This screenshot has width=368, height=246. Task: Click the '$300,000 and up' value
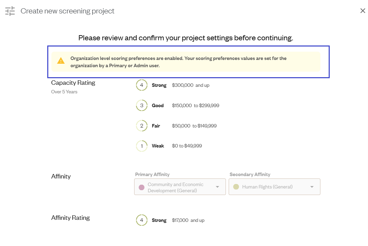(191, 85)
